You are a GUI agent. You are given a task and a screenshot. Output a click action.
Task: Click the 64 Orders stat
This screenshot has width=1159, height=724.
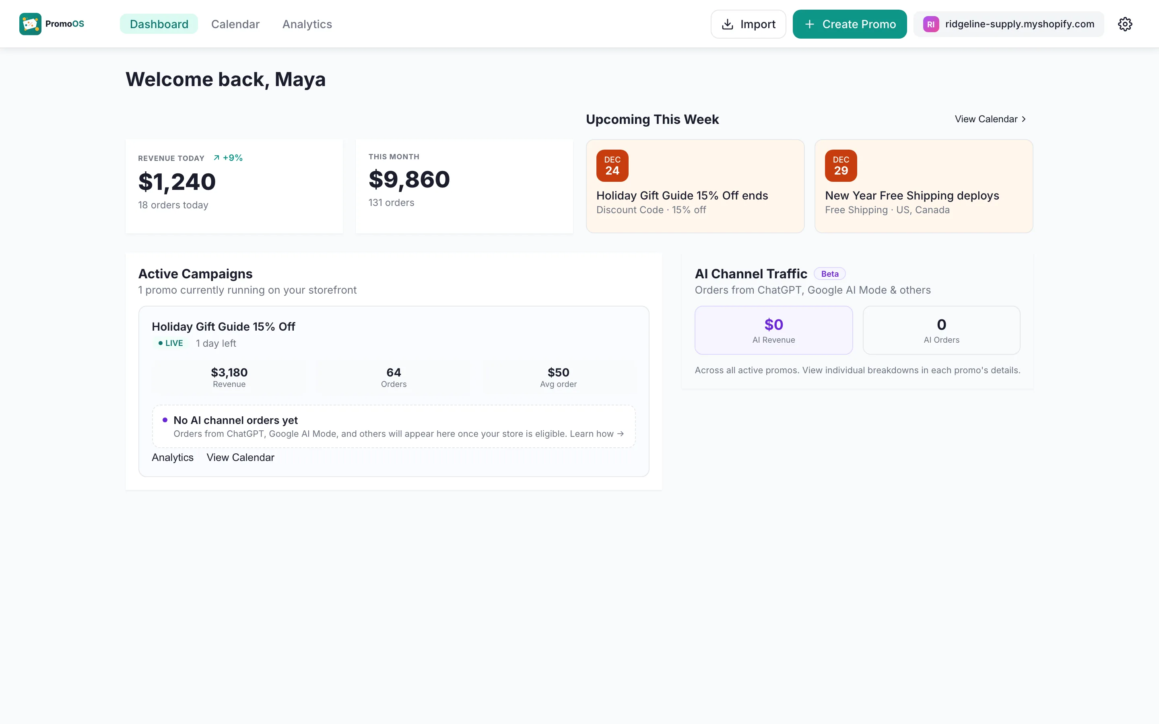click(x=394, y=377)
